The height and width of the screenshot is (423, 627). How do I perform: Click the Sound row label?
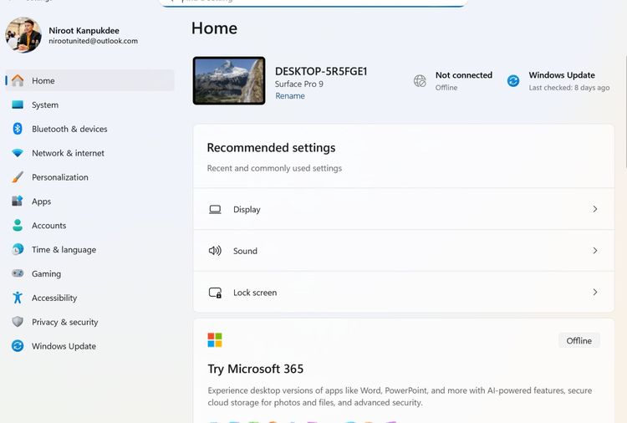pyautogui.click(x=245, y=251)
